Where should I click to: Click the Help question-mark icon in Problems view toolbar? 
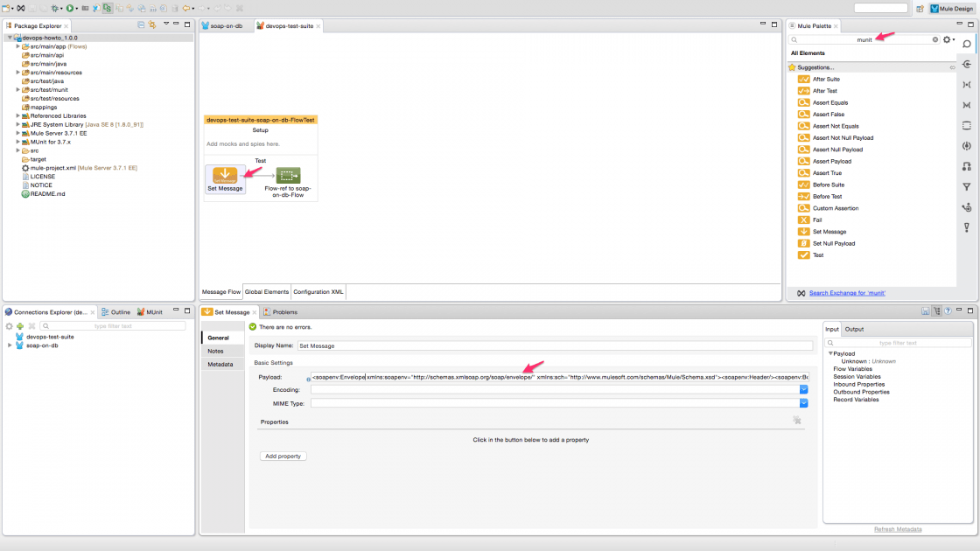[948, 310]
